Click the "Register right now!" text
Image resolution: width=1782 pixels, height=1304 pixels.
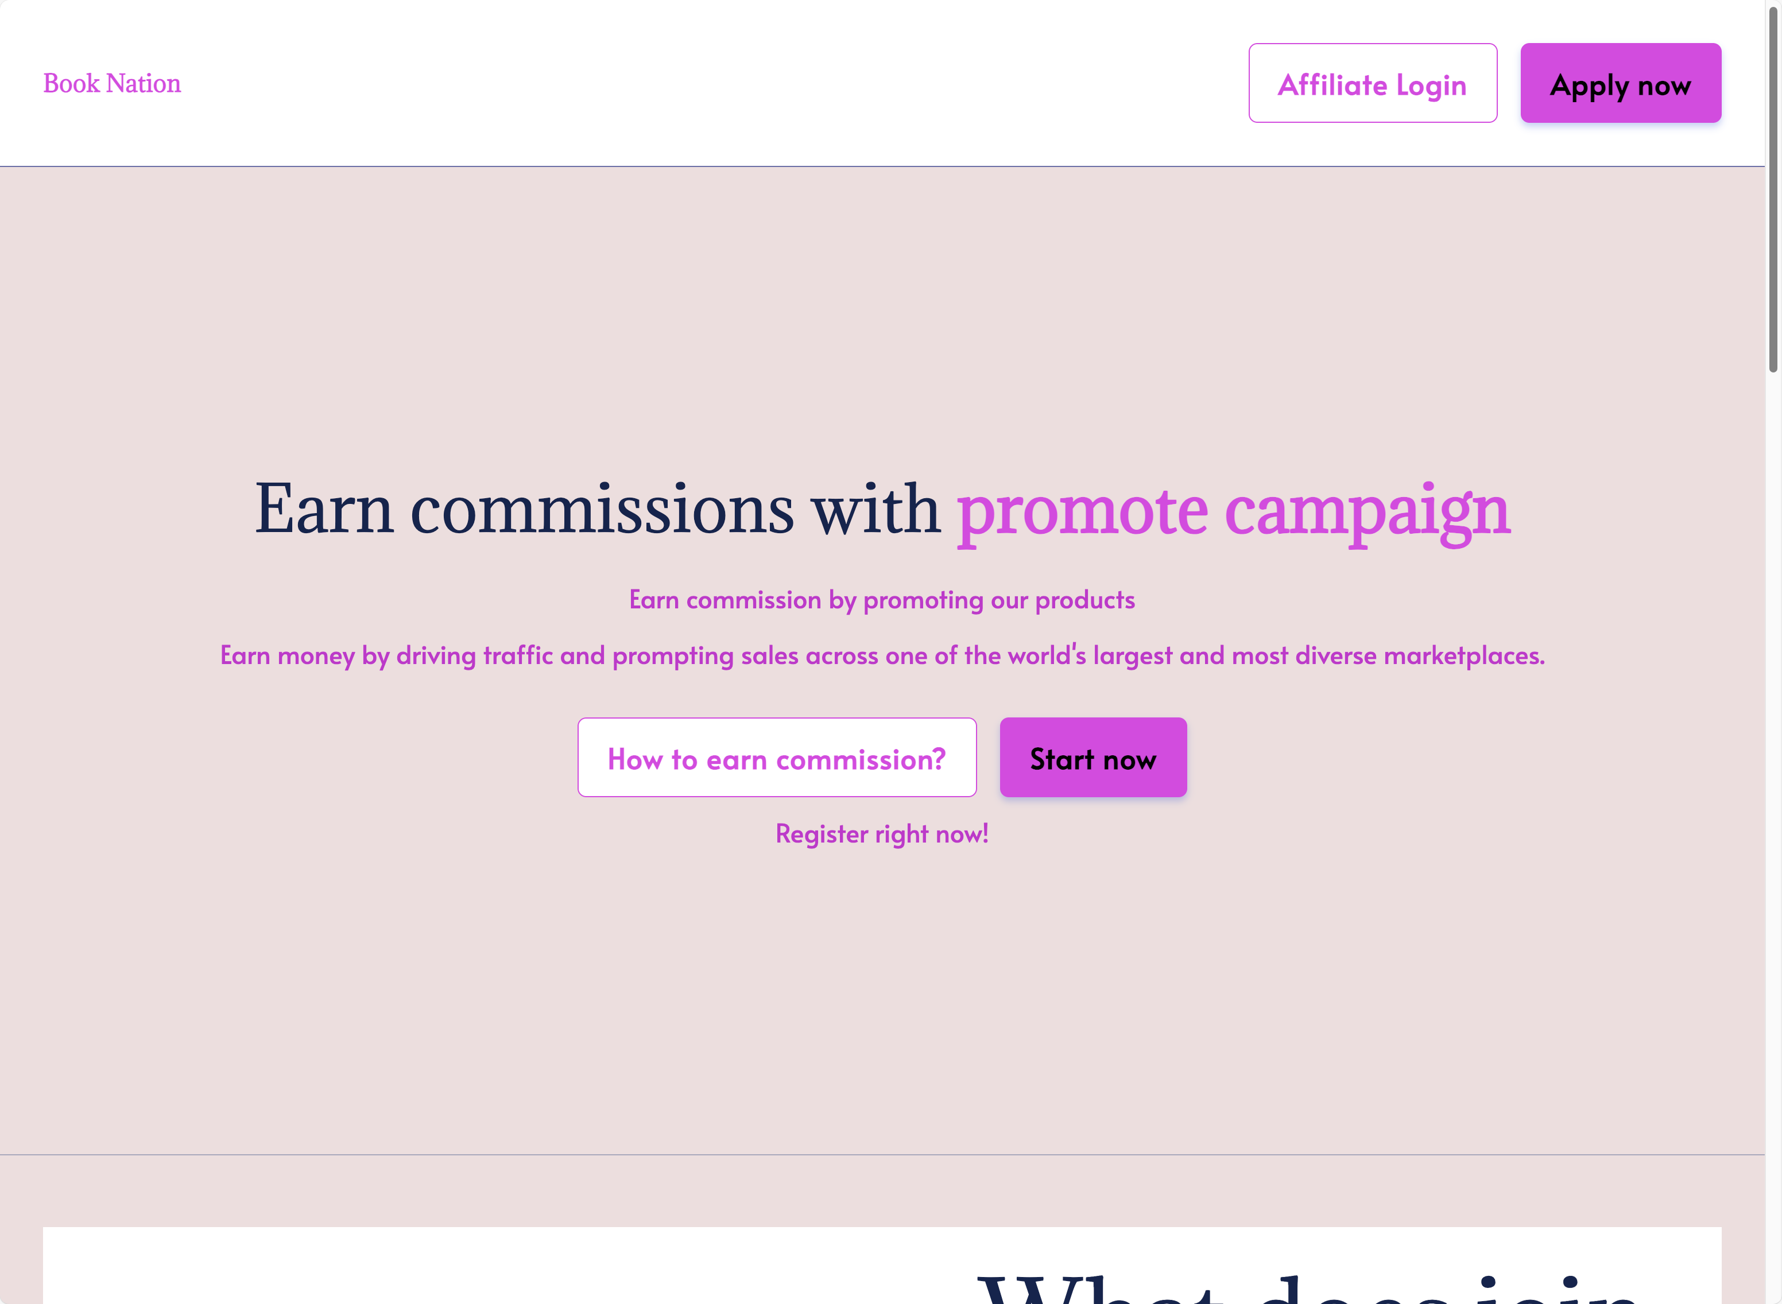(882, 833)
